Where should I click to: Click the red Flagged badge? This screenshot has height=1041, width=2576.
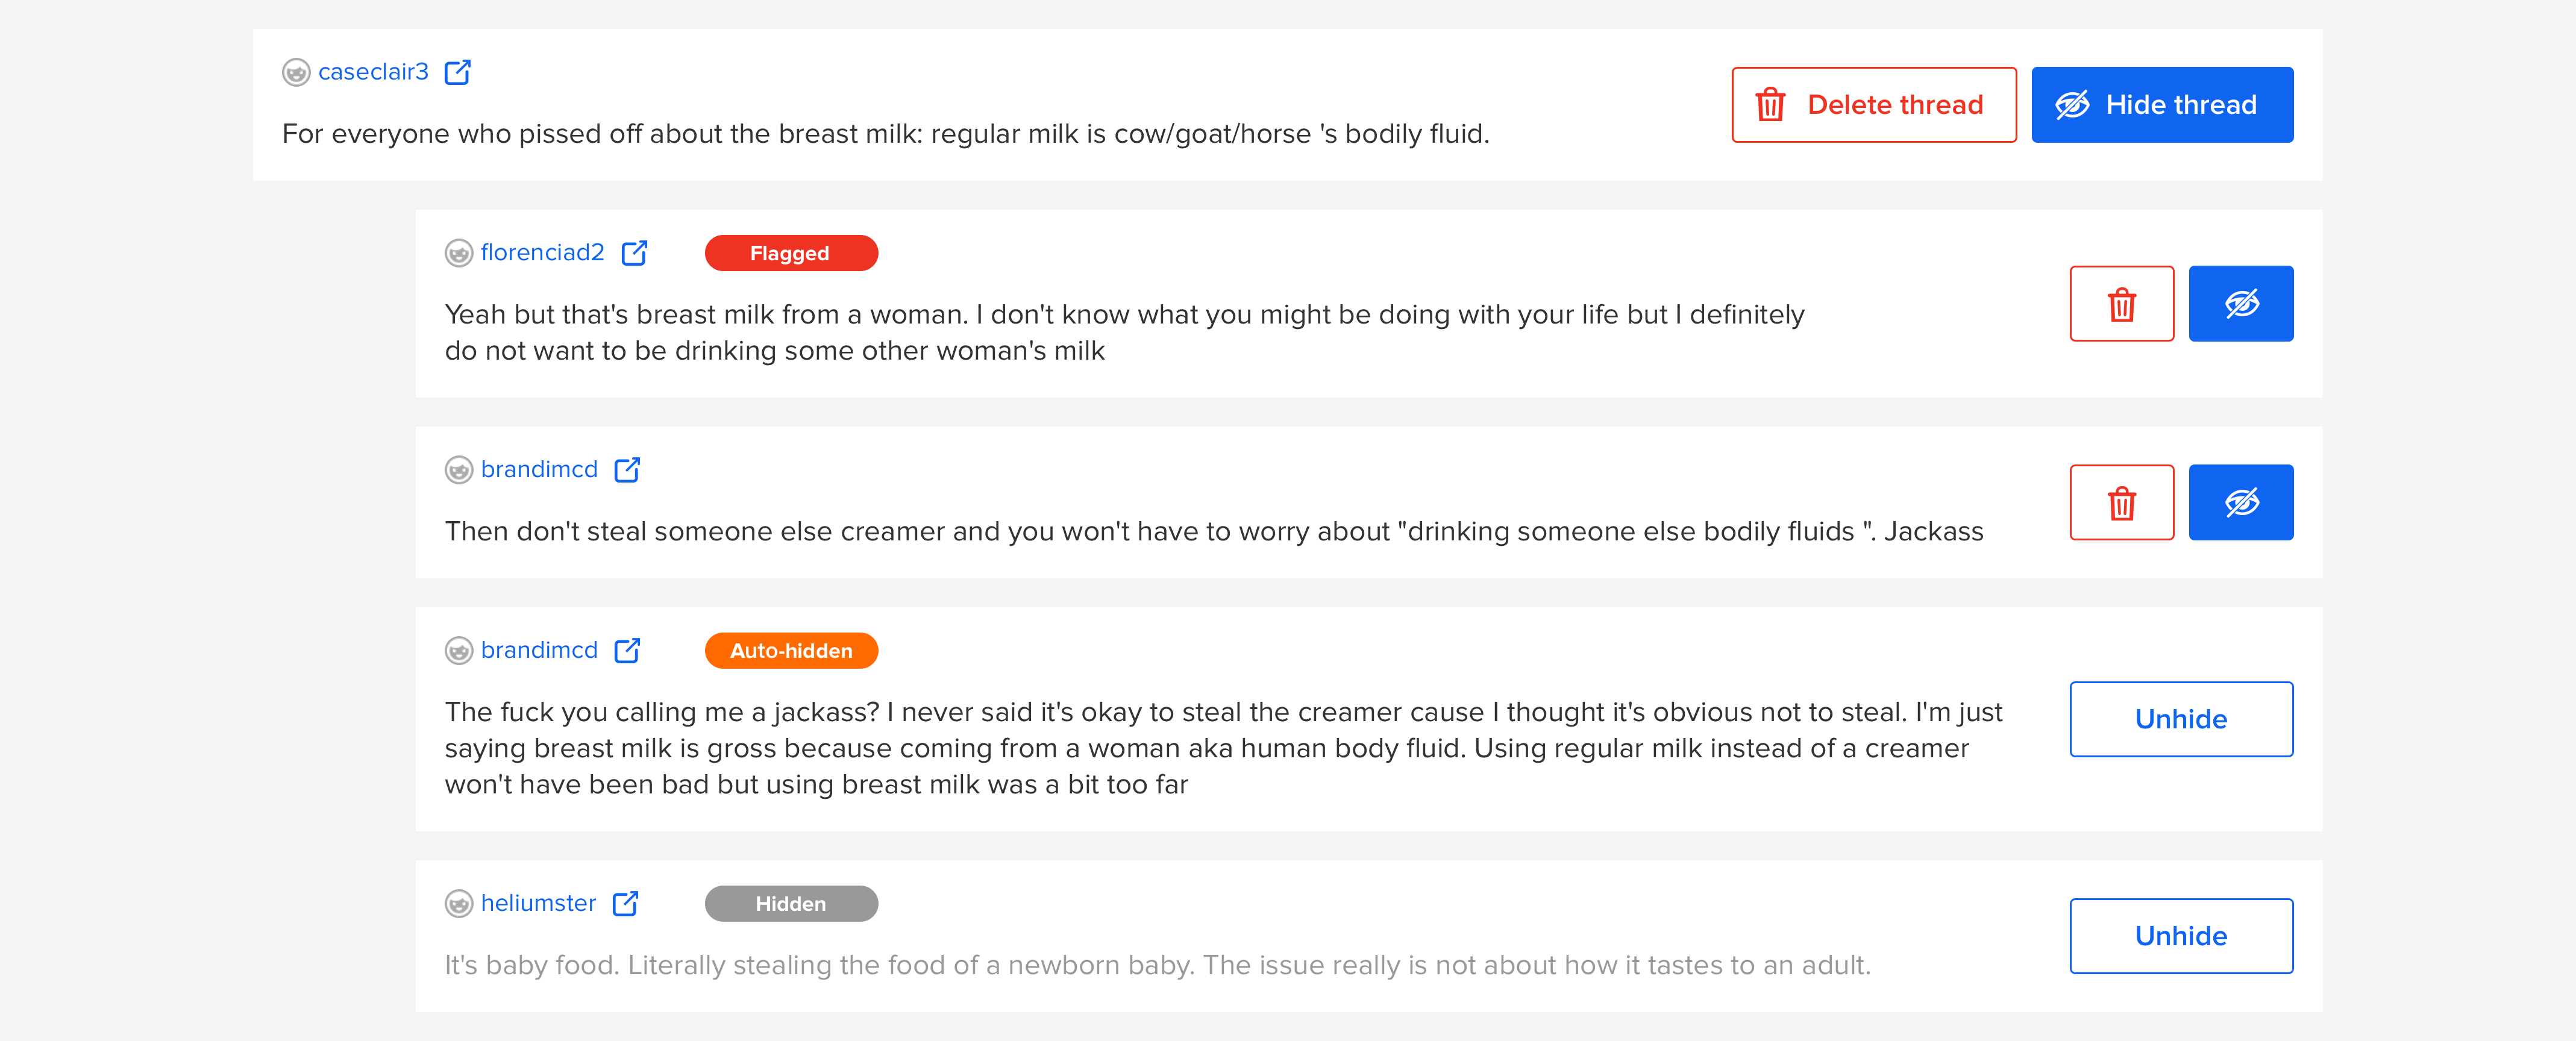[790, 253]
